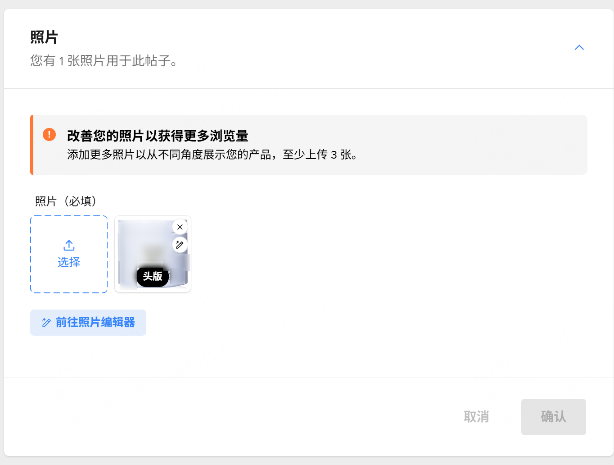Click the upload arrow icon
Screen dimensions: 614x465
pyautogui.click(x=69, y=245)
